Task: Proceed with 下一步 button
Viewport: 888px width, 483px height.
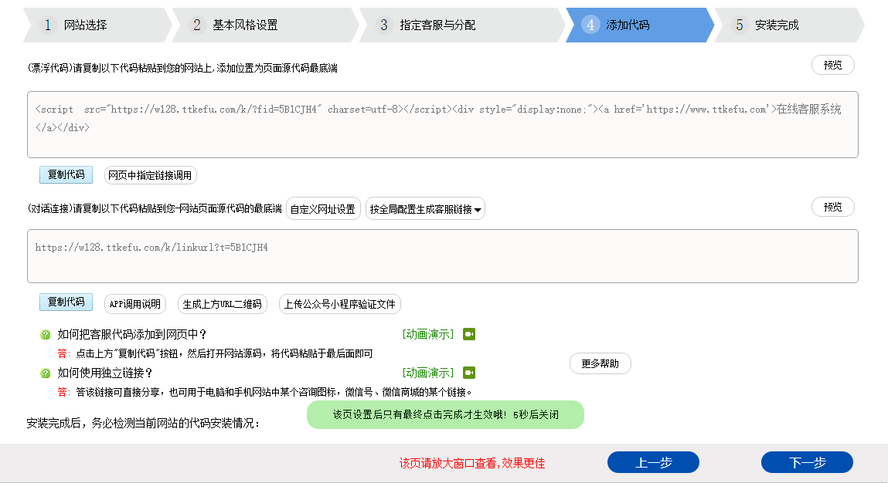Action: tap(807, 463)
